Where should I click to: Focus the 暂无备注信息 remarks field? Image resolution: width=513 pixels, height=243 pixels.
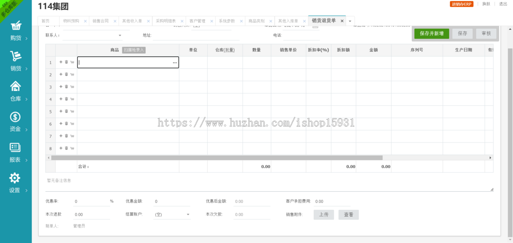[269, 184]
